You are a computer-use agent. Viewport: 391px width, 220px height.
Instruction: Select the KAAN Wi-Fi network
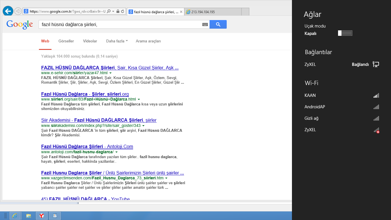[341, 95]
